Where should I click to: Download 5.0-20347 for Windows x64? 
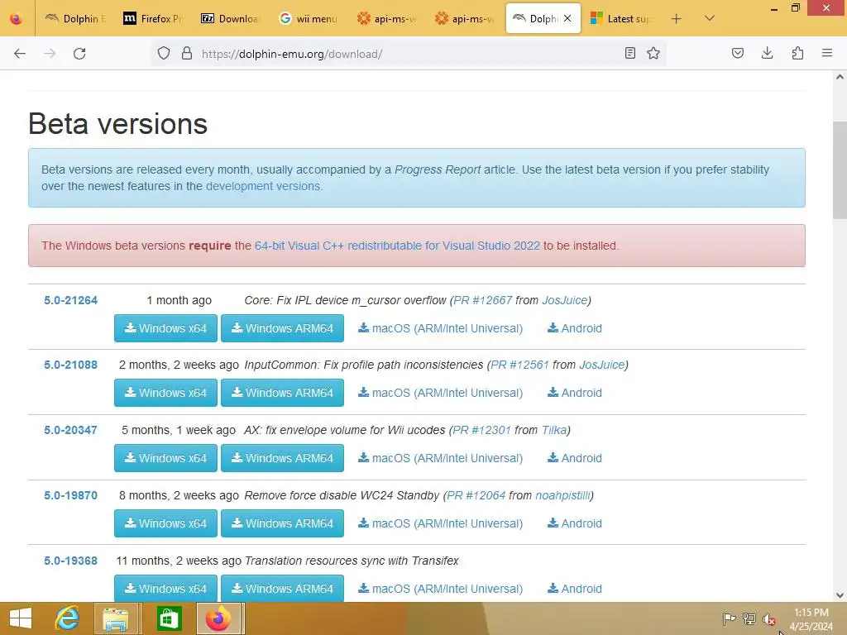point(165,458)
